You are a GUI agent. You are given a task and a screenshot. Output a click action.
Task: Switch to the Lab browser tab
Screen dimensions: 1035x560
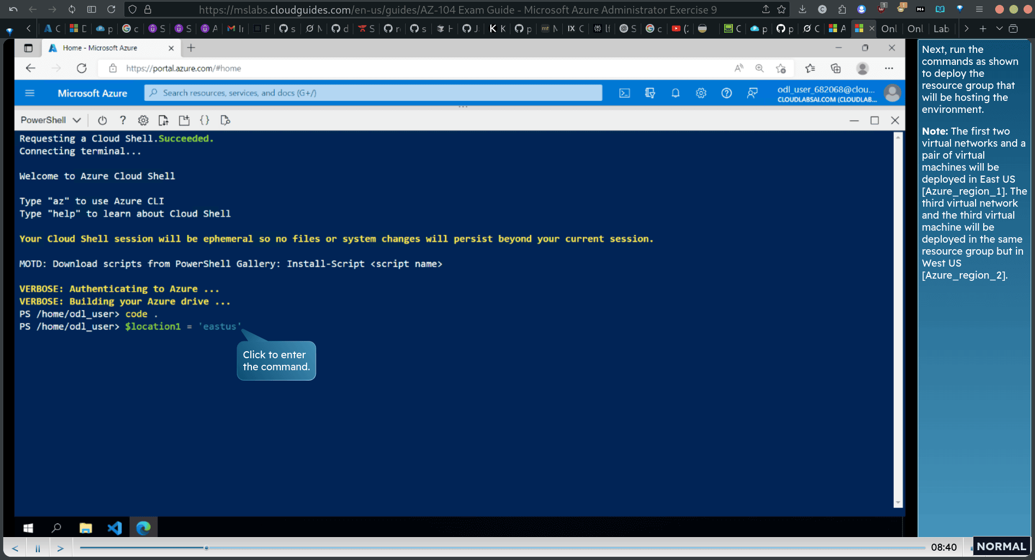click(941, 28)
